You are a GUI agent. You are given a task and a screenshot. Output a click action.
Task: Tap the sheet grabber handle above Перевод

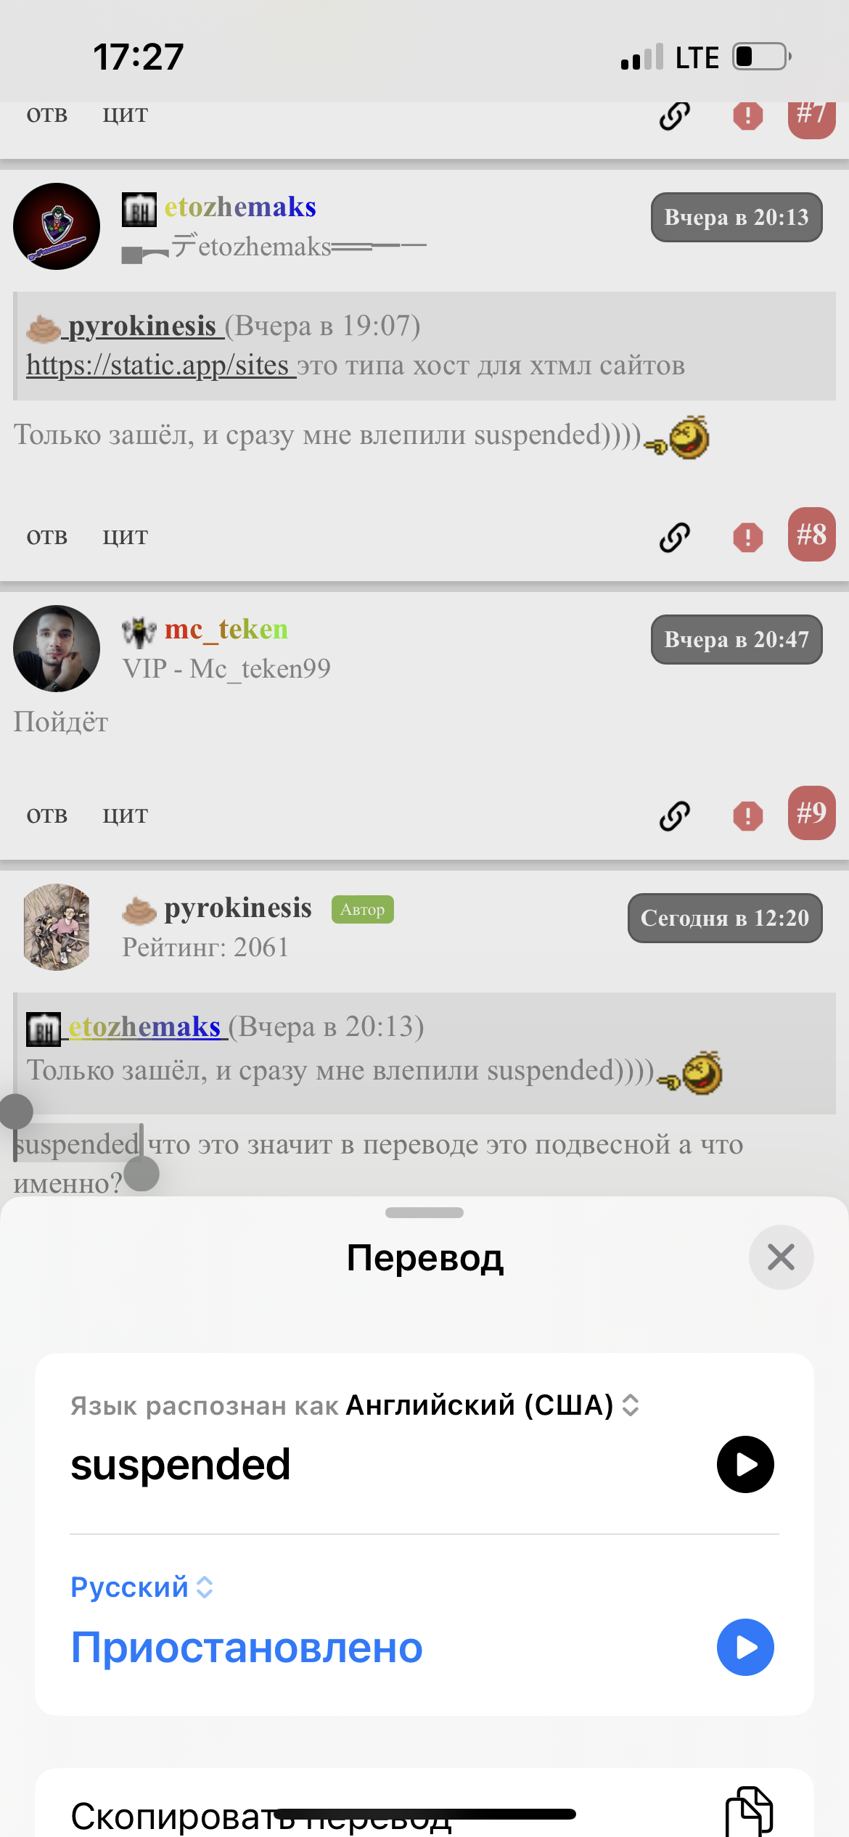[x=424, y=1212]
